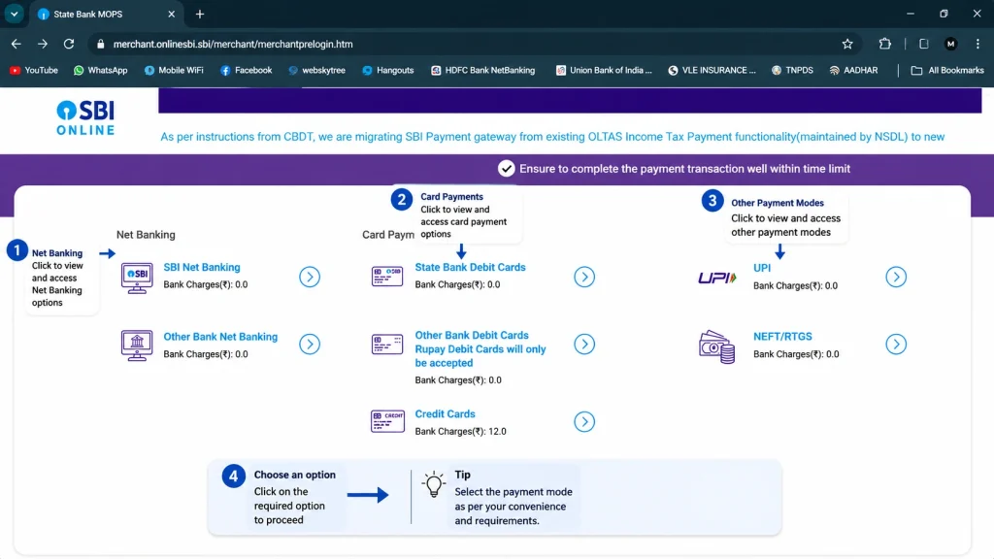This screenshot has width=994, height=559.
Task: Click Credit Cards 'Bank Charges(₹): 12.0' text
Action: pyautogui.click(x=461, y=432)
